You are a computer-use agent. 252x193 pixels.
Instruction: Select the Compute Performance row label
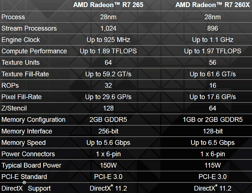point(34,51)
